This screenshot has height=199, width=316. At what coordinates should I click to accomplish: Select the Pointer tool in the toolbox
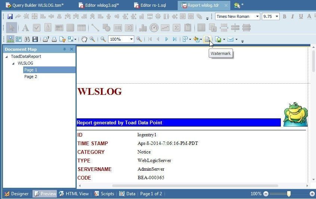12,28
